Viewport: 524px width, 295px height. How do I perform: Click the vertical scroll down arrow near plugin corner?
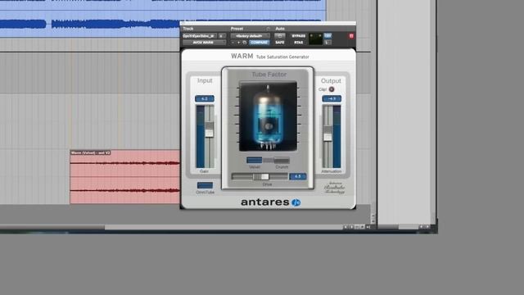373,221
